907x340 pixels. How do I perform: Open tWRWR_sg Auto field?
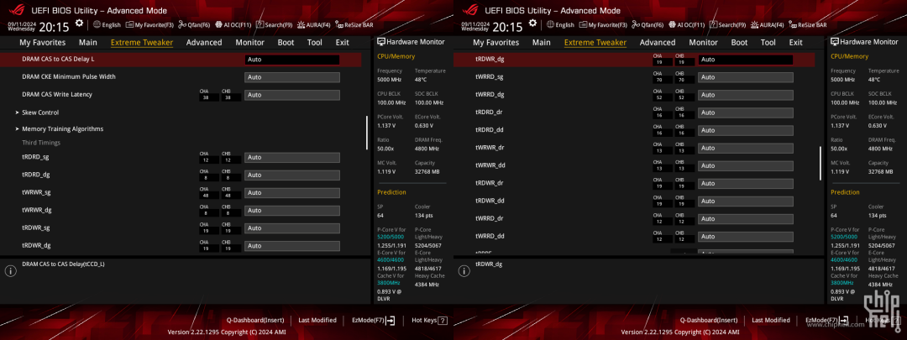point(292,192)
